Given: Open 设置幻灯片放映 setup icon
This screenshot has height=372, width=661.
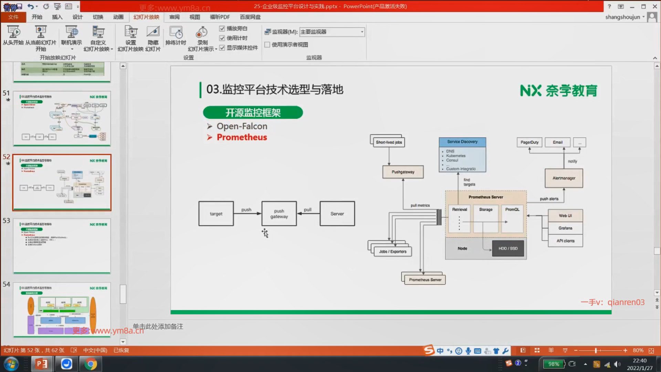Looking at the screenshot, I should click(x=130, y=32).
